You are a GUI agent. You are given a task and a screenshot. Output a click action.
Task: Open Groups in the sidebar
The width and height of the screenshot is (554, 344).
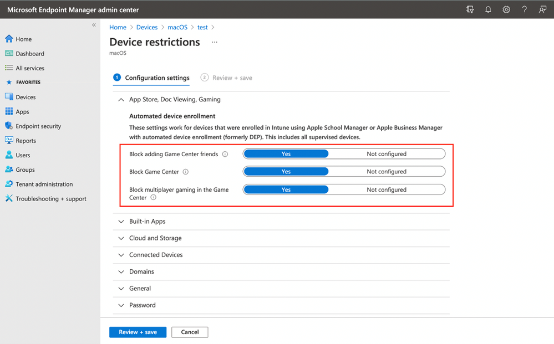[25, 170]
